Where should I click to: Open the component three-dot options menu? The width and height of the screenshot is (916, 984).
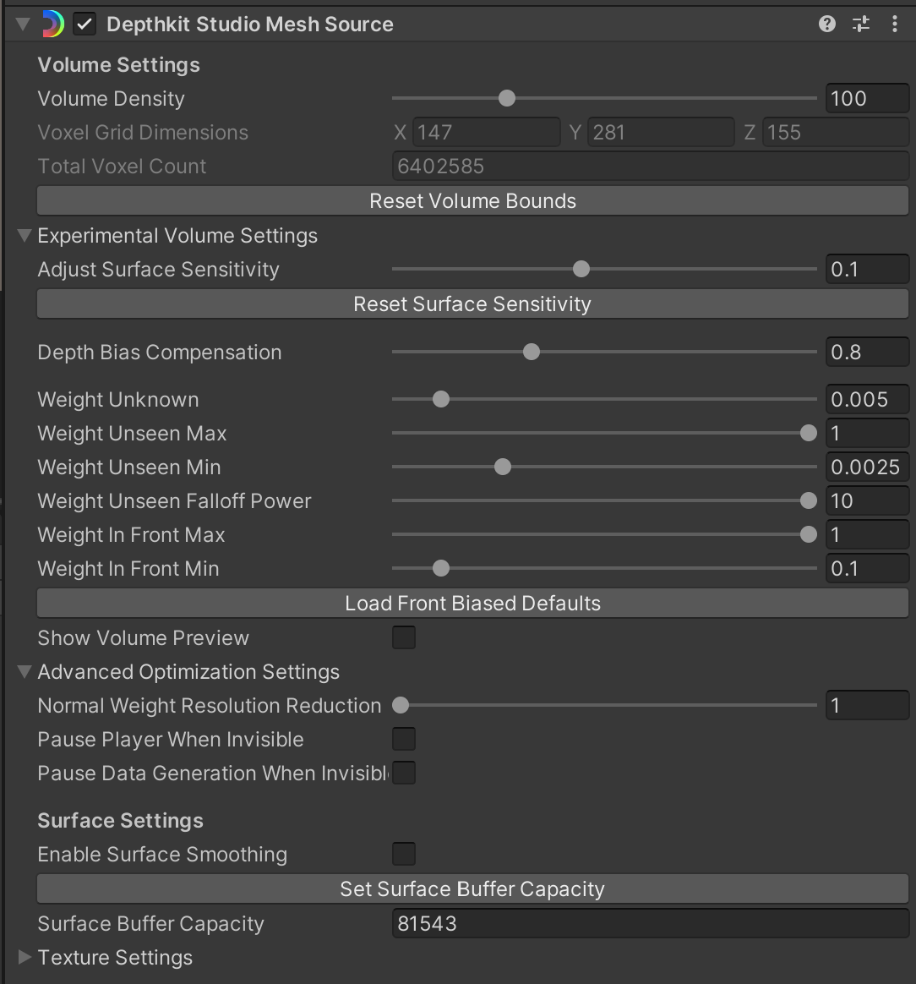pyautogui.click(x=895, y=24)
